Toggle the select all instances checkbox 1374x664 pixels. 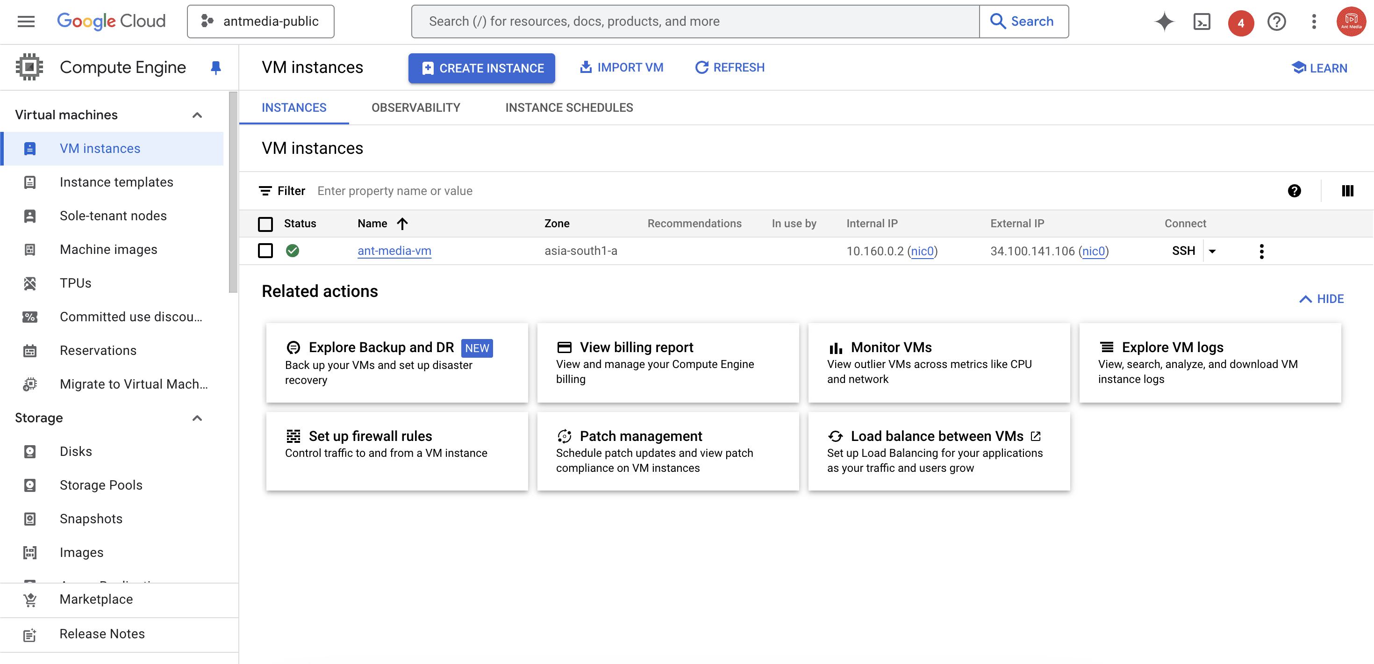pyautogui.click(x=265, y=223)
